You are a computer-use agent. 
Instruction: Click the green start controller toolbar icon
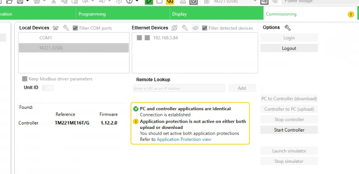[149, 2]
